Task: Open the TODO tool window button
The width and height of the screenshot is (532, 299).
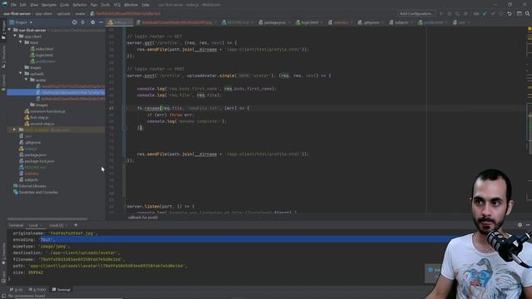Action: click(x=37, y=290)
